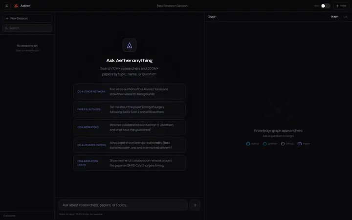Click the New button in the top bar

[x=341, y=6]
